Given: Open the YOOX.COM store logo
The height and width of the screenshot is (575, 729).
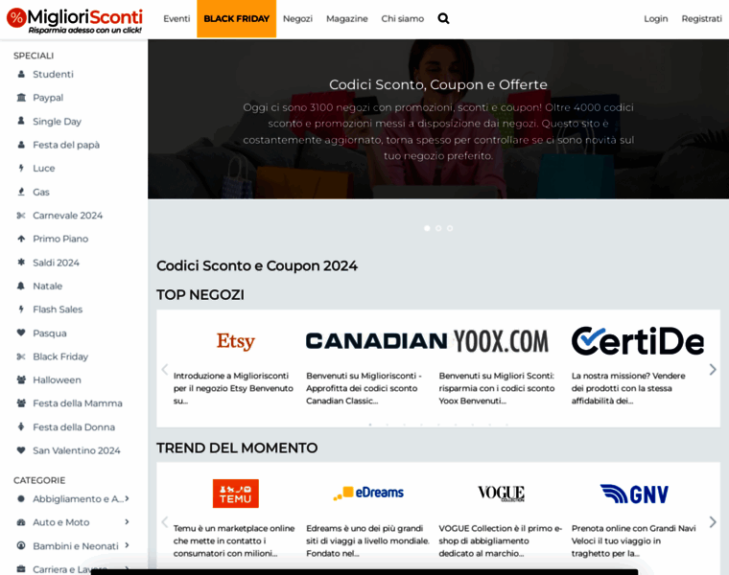Looking at the screenshot, I should pos(501,341).
